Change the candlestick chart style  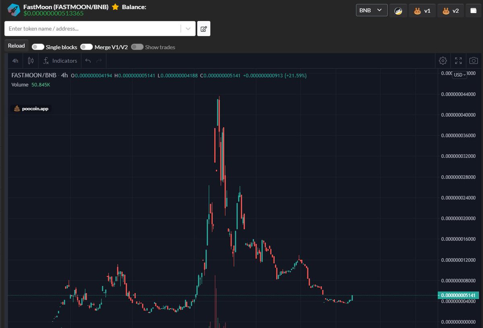[x=31, y=61]
